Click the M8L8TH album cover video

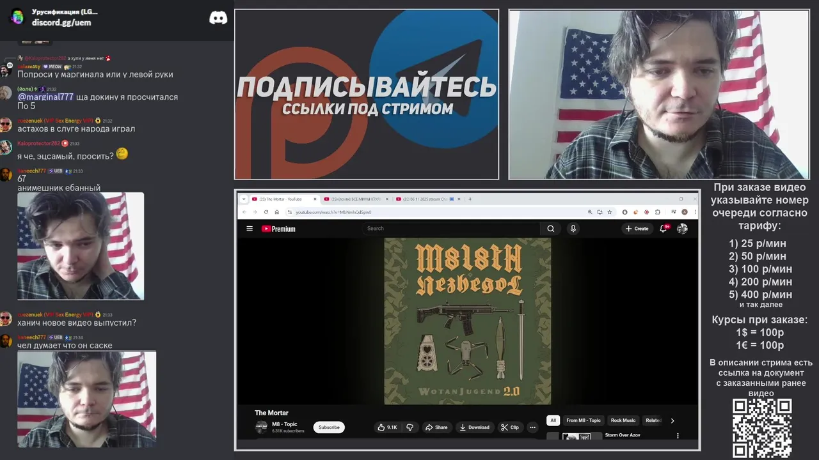pyautogui.click(x=467, y=321)
